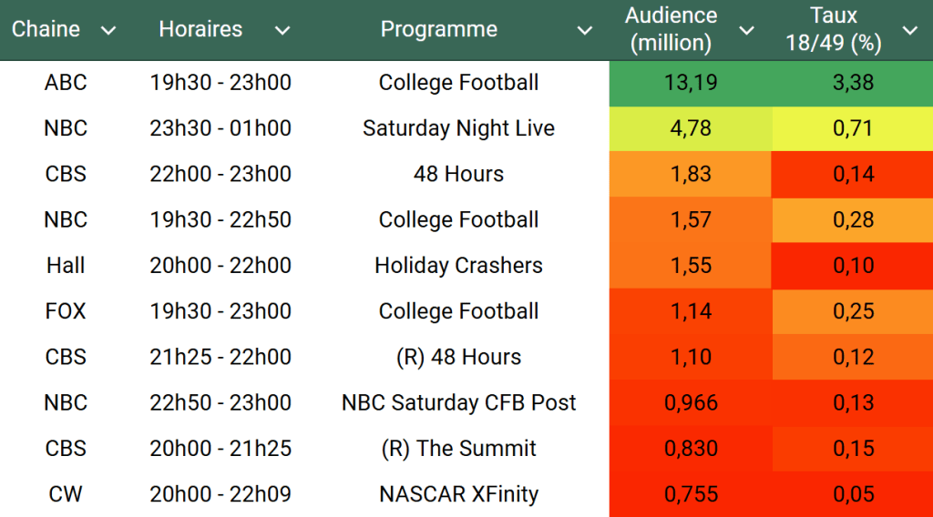The image size is (933, 517).
Task: Select the Saturday Night Live programme cell
Action: click(458, 128)
